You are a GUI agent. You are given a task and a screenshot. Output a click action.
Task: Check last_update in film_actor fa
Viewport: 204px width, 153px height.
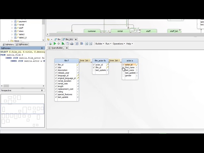[94, 70]
